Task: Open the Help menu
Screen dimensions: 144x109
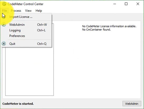Action: 39,11
